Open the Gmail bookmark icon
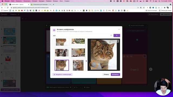173x97 pixels. (16, 11)
